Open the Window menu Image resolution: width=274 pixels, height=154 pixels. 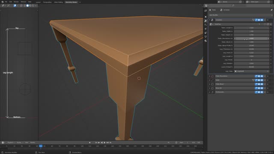[24, 2]
